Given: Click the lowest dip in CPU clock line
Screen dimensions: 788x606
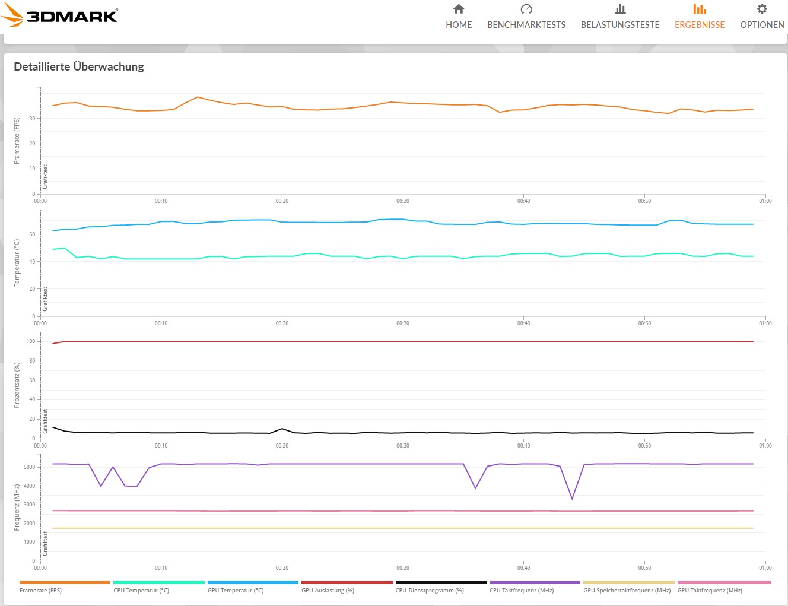Looking at the screenshot, I should click(x=572, y=499).
